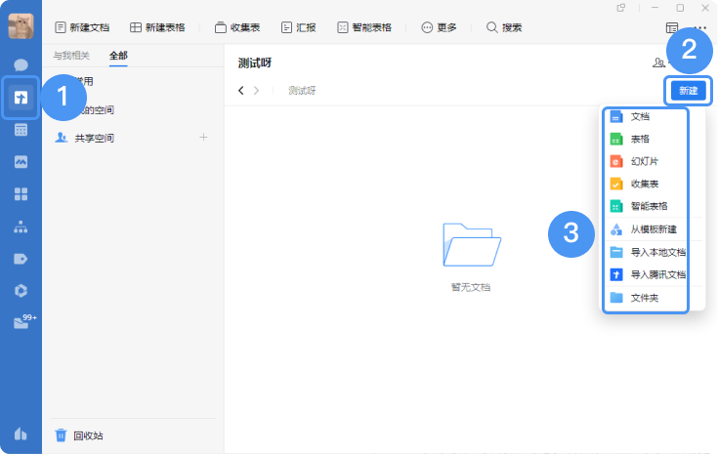
Task: Select 从模板新建 in the dropdown menu
Action: [x=654, y=229]
